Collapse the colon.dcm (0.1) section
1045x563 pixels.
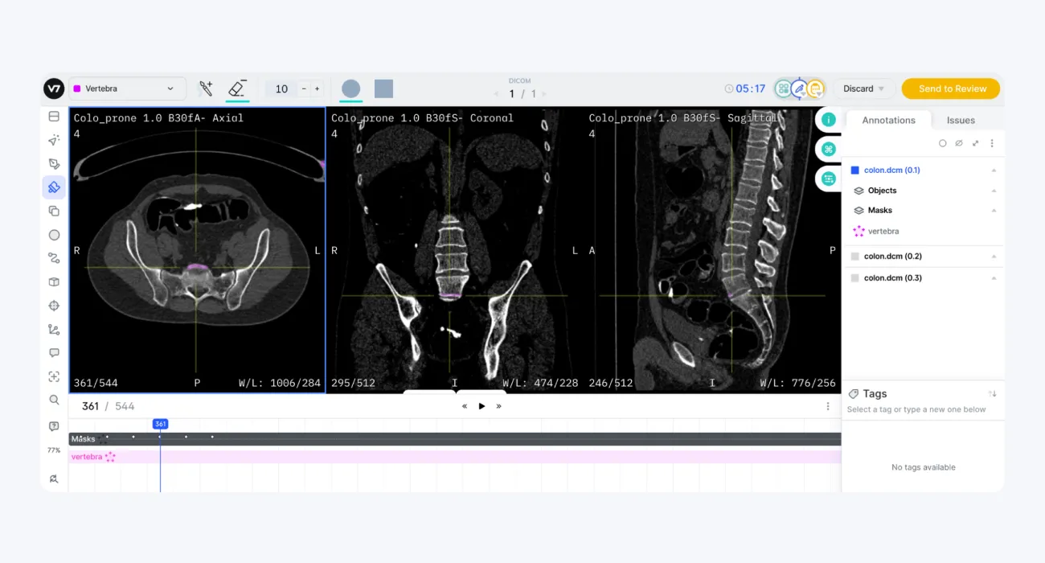tap(994, 170)
